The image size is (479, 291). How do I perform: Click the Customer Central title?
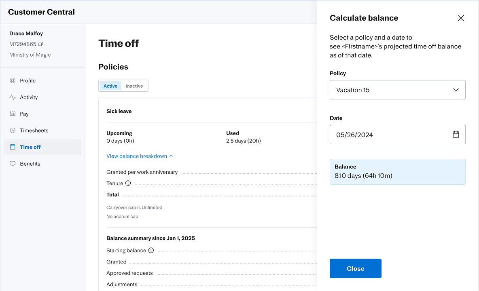tap(41, 12)
